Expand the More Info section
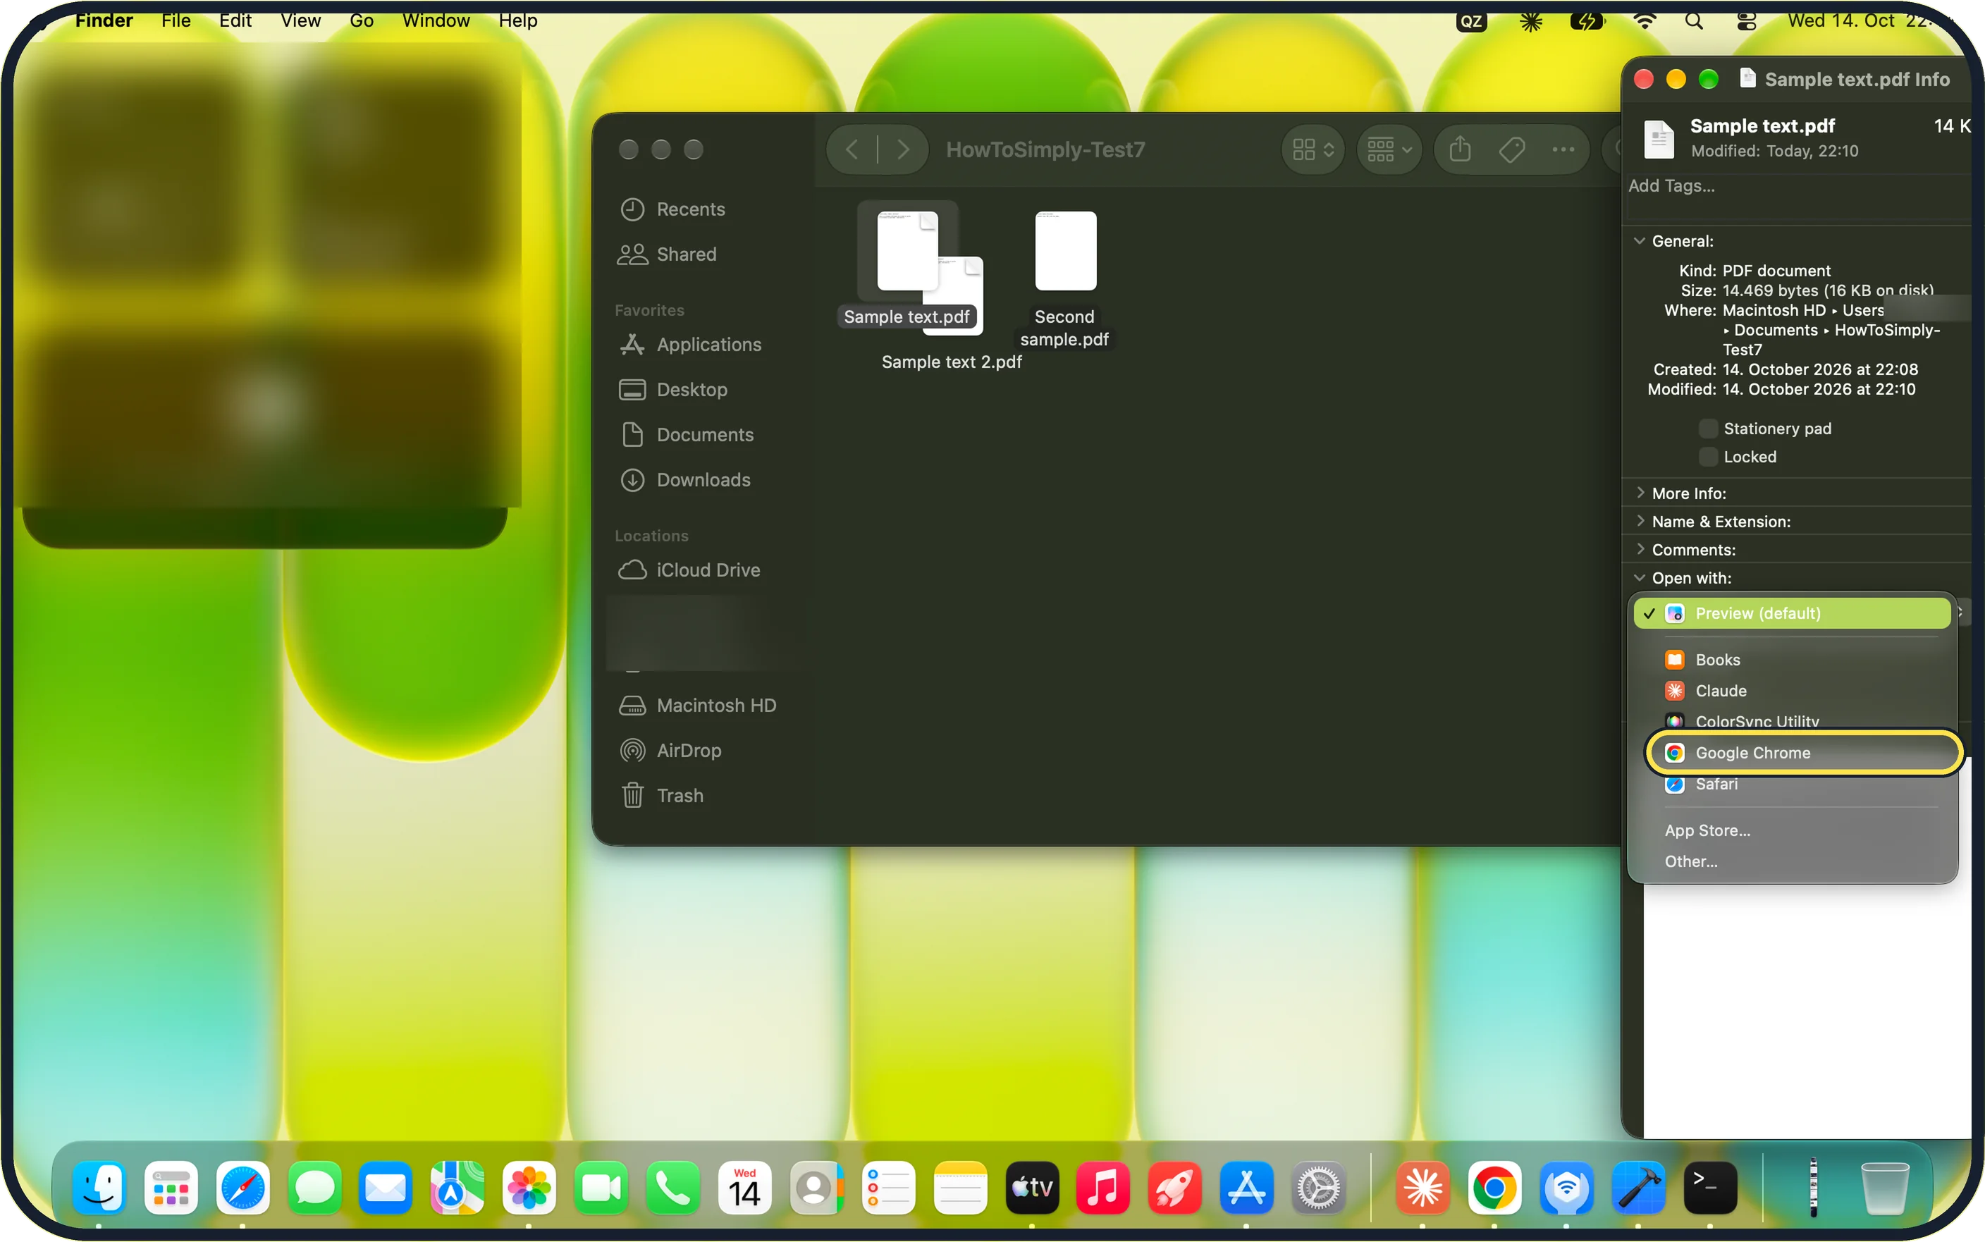The width and height of the screenshot is (1985, 1242). coord(1640,493)
